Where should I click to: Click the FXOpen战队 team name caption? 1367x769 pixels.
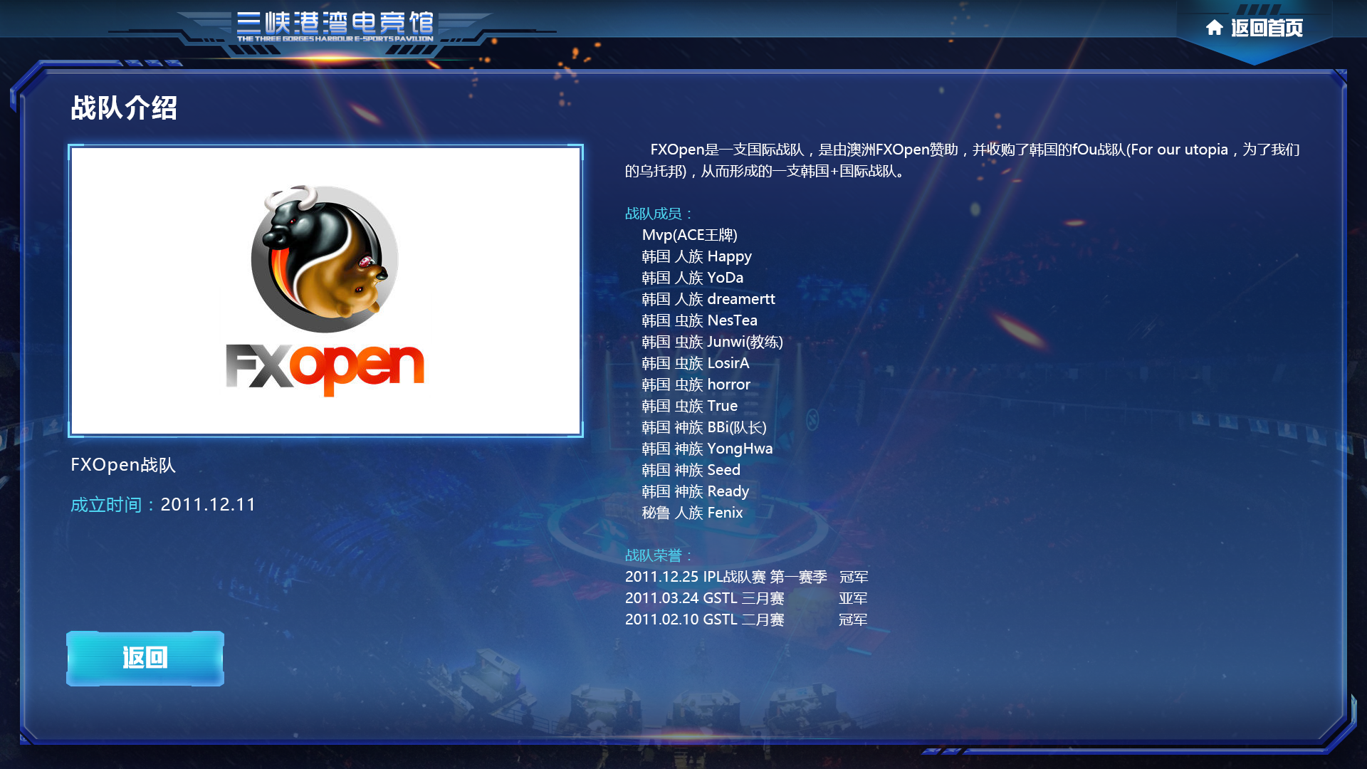(123, 465)
